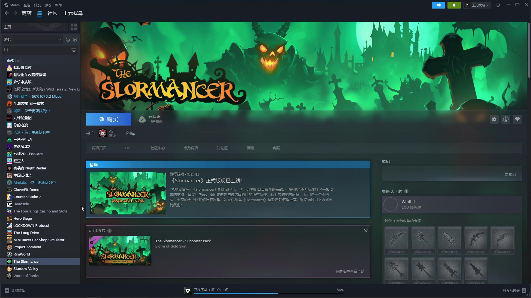Click the main page vertical scrollbar
531x298 pixels.
[529, 50]
